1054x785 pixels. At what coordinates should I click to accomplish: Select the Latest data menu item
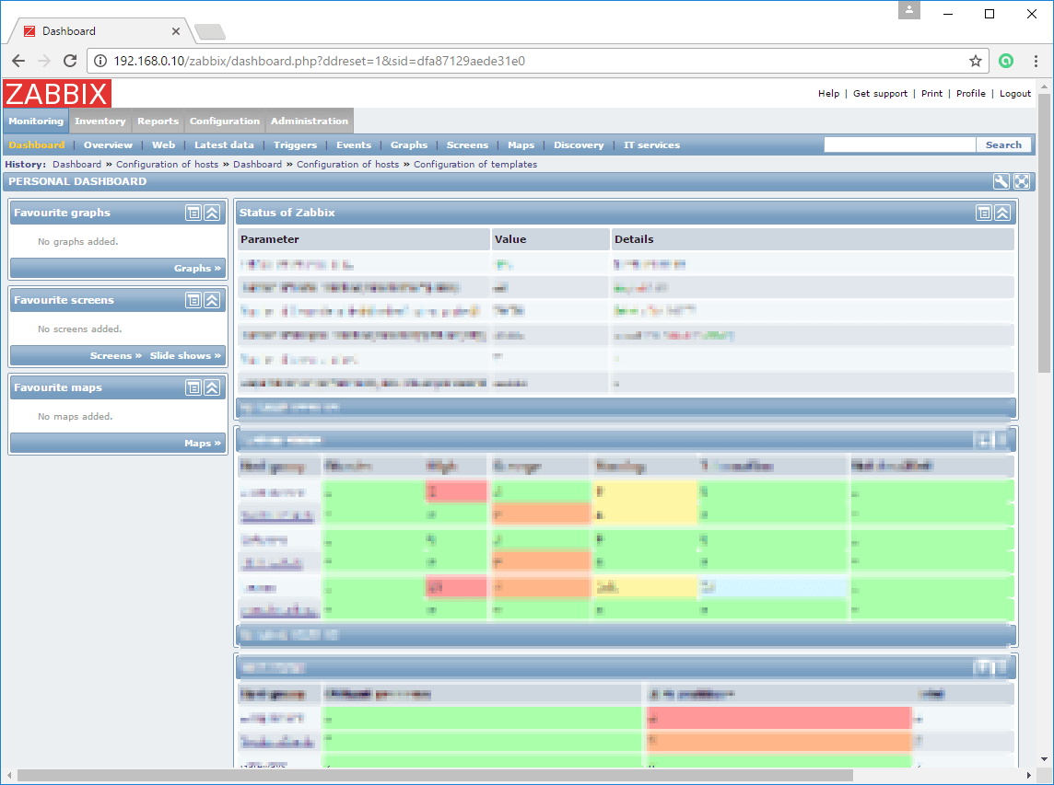click(224, 144)
